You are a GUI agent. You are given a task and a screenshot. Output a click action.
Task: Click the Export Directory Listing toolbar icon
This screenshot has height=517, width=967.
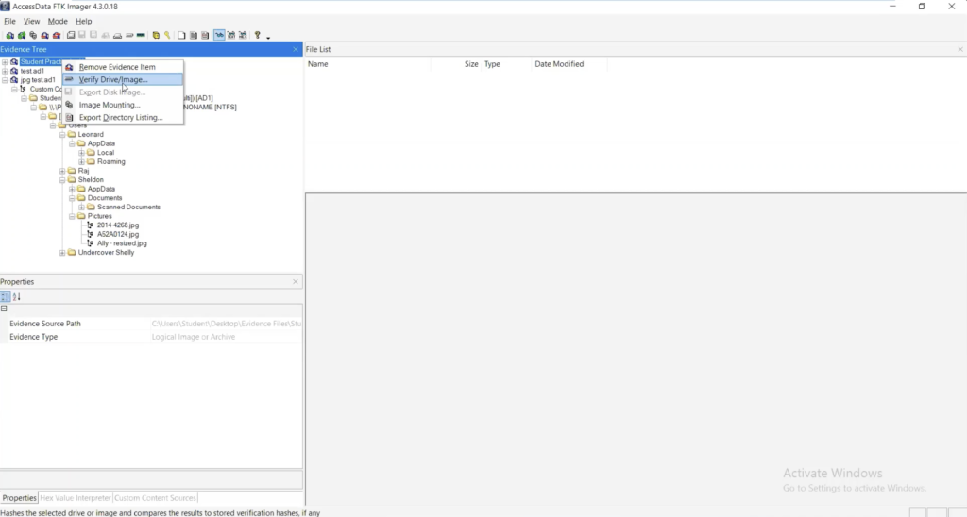click(x=205, y=35)
